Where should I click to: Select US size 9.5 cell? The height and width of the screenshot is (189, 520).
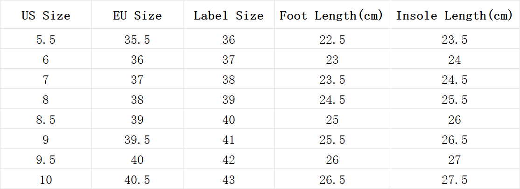click(46, 159)
